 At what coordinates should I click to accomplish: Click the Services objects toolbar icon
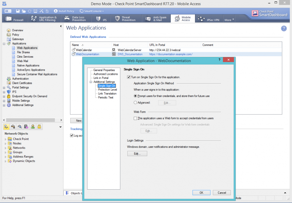[13, 127]
